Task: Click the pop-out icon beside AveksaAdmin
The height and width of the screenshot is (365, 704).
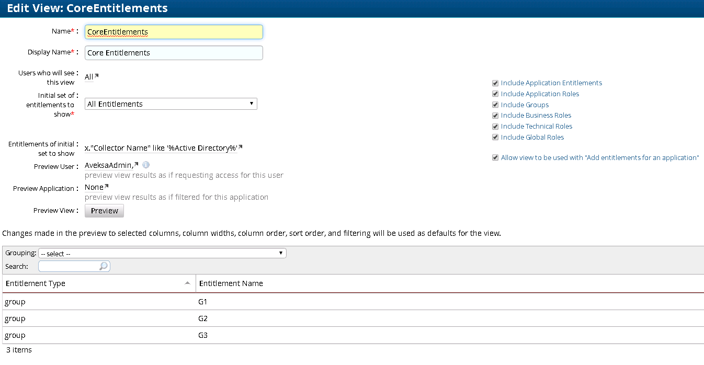Action: (135, 163)
